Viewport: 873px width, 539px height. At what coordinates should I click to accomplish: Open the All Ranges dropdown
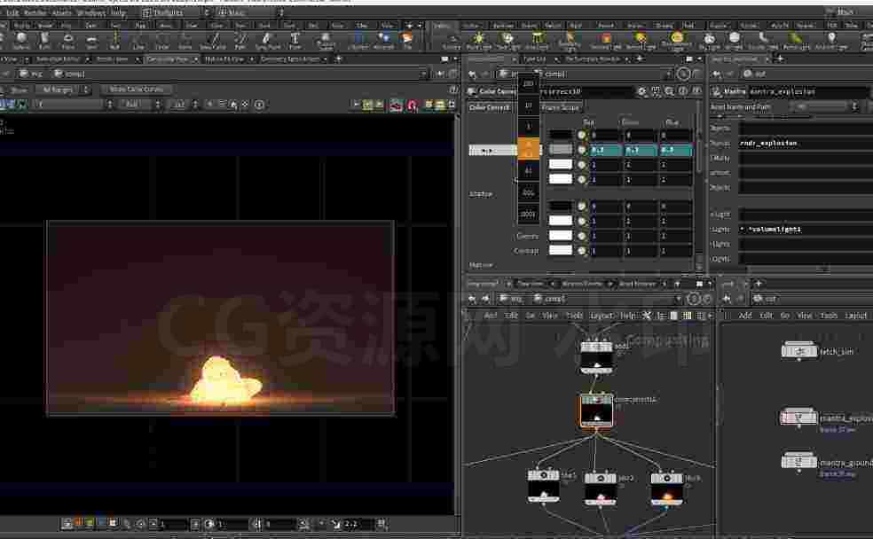click(x=62, y=89)
